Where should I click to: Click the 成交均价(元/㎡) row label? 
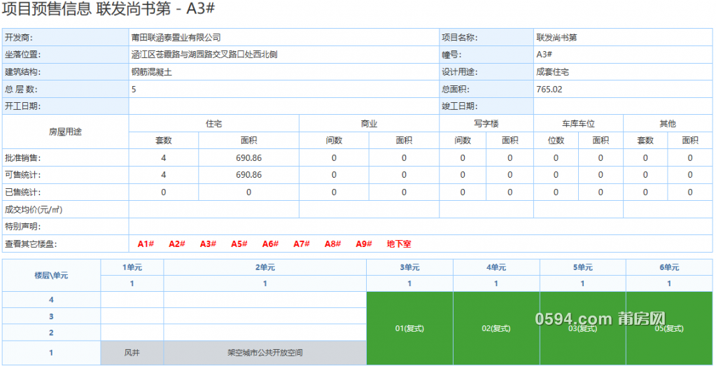[x=34, y=209]
